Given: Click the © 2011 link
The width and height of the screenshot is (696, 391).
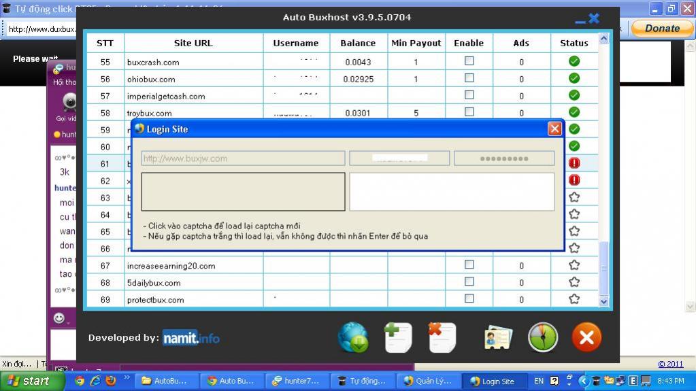Looking at the screenshot, I should (670, 364).
